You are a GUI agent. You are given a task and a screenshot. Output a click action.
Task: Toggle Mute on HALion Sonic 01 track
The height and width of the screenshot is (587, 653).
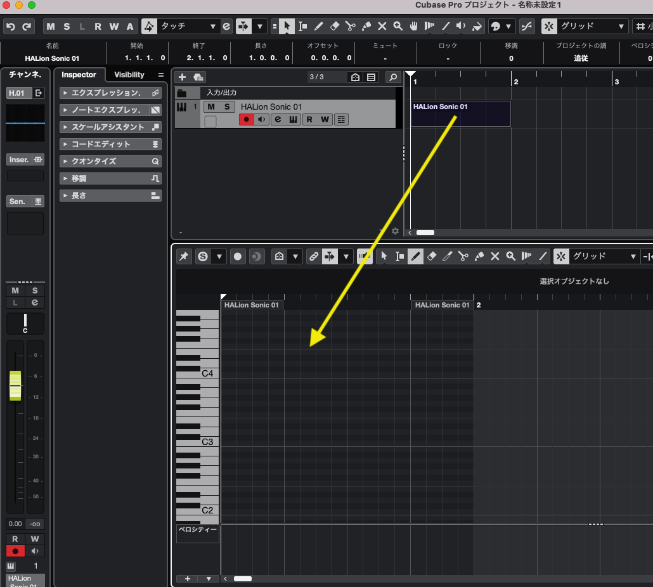[211, 107]
